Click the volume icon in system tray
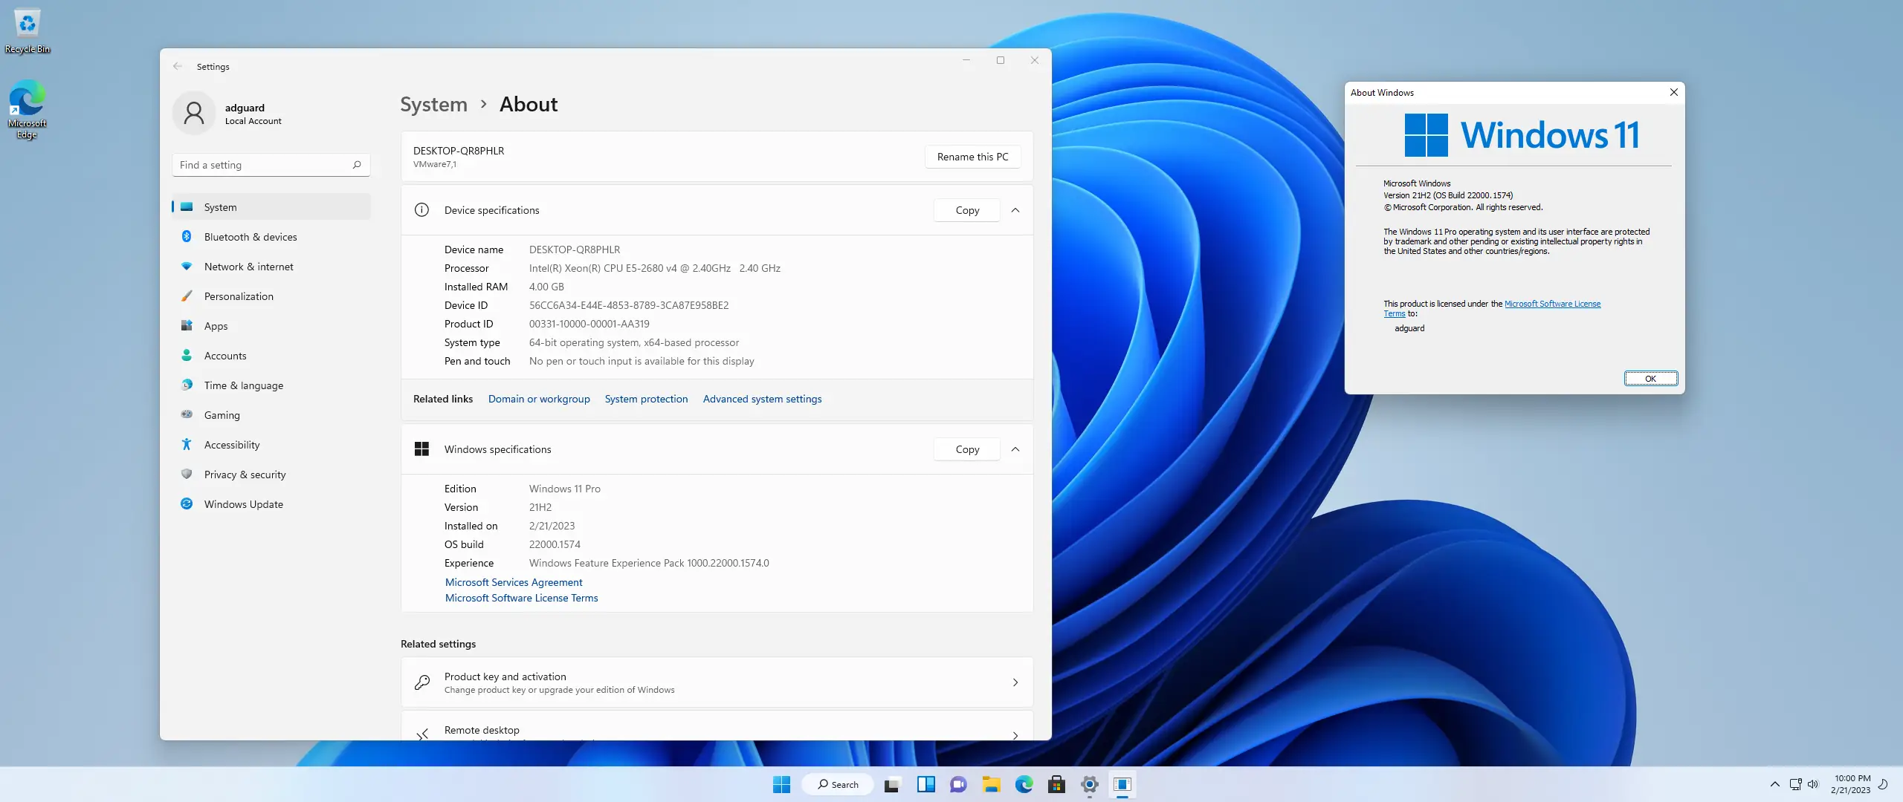The height and width of the screenshot is (802, 1903). point(1813,784)
